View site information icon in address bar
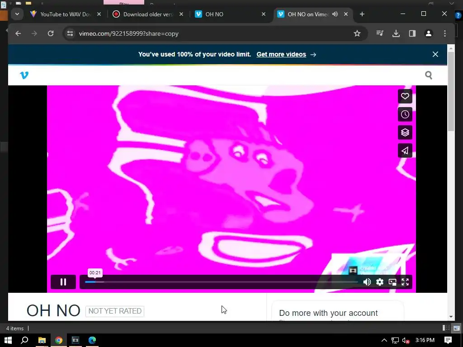This screenshot has height=347, width=463. (x=70, y=33)
